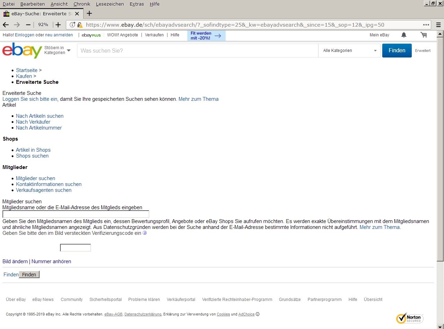Screen dimensions: 444x329
Task: Open Shops suchen link
Action: [32, 156]
